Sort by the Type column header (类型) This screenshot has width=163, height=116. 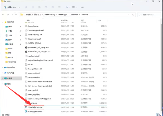point(82,20)
